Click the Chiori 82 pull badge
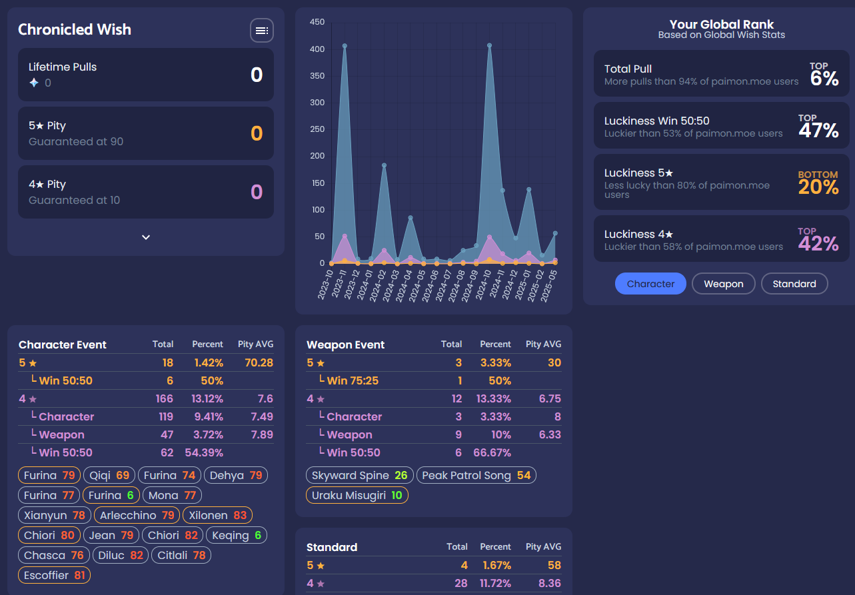 click(x=173, y=536)
